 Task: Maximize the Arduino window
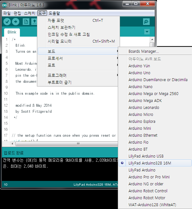(136, 4)
